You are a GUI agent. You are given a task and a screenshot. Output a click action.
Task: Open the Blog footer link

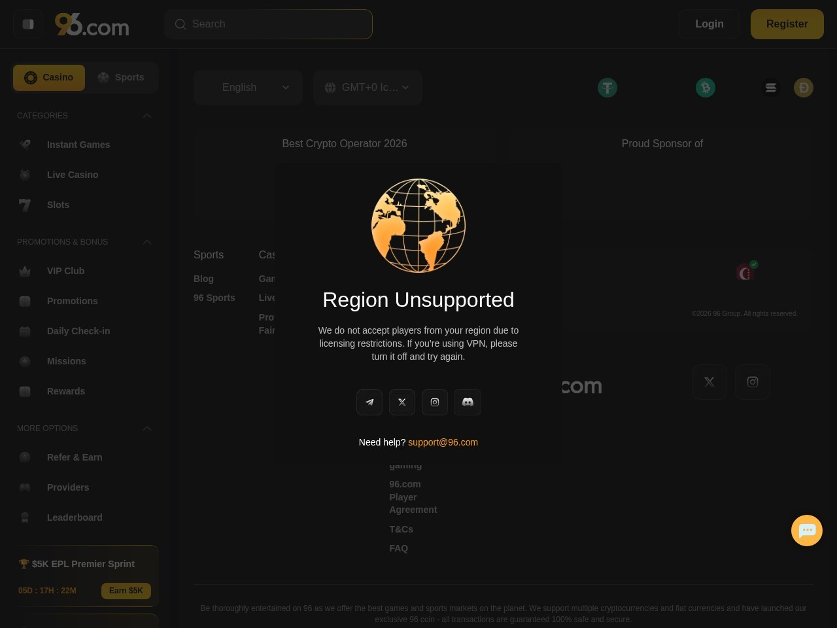[203, 279]
